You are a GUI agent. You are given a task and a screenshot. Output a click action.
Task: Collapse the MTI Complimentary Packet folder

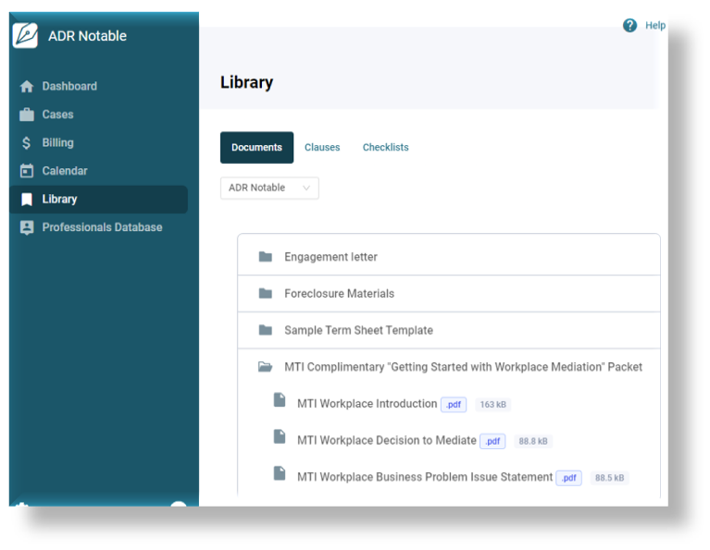[x=463, y=367]
